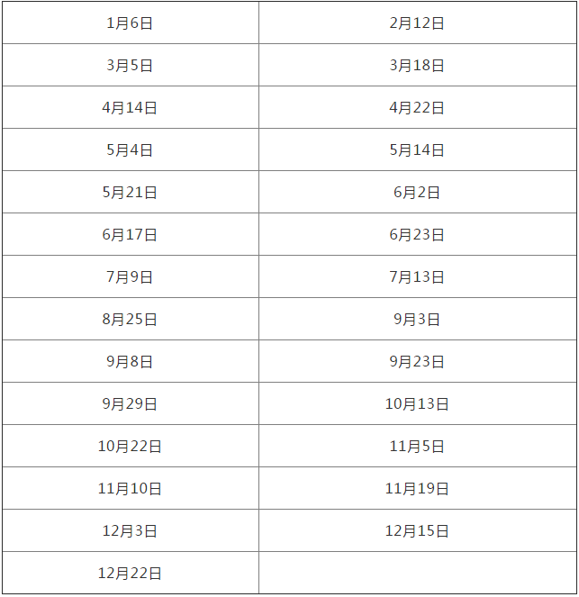Viewport: 579px width, 597px height.
Task: Click the 9月29日 date cell
Action: [x=131, y=403]
